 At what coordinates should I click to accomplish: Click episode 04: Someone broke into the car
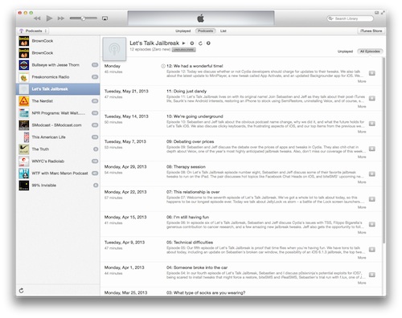tap(197, 267)
